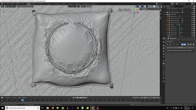Disable render for Sphere.001 camera icon
The height and width of the screenshot is (110, 196).
pos(194,27)
